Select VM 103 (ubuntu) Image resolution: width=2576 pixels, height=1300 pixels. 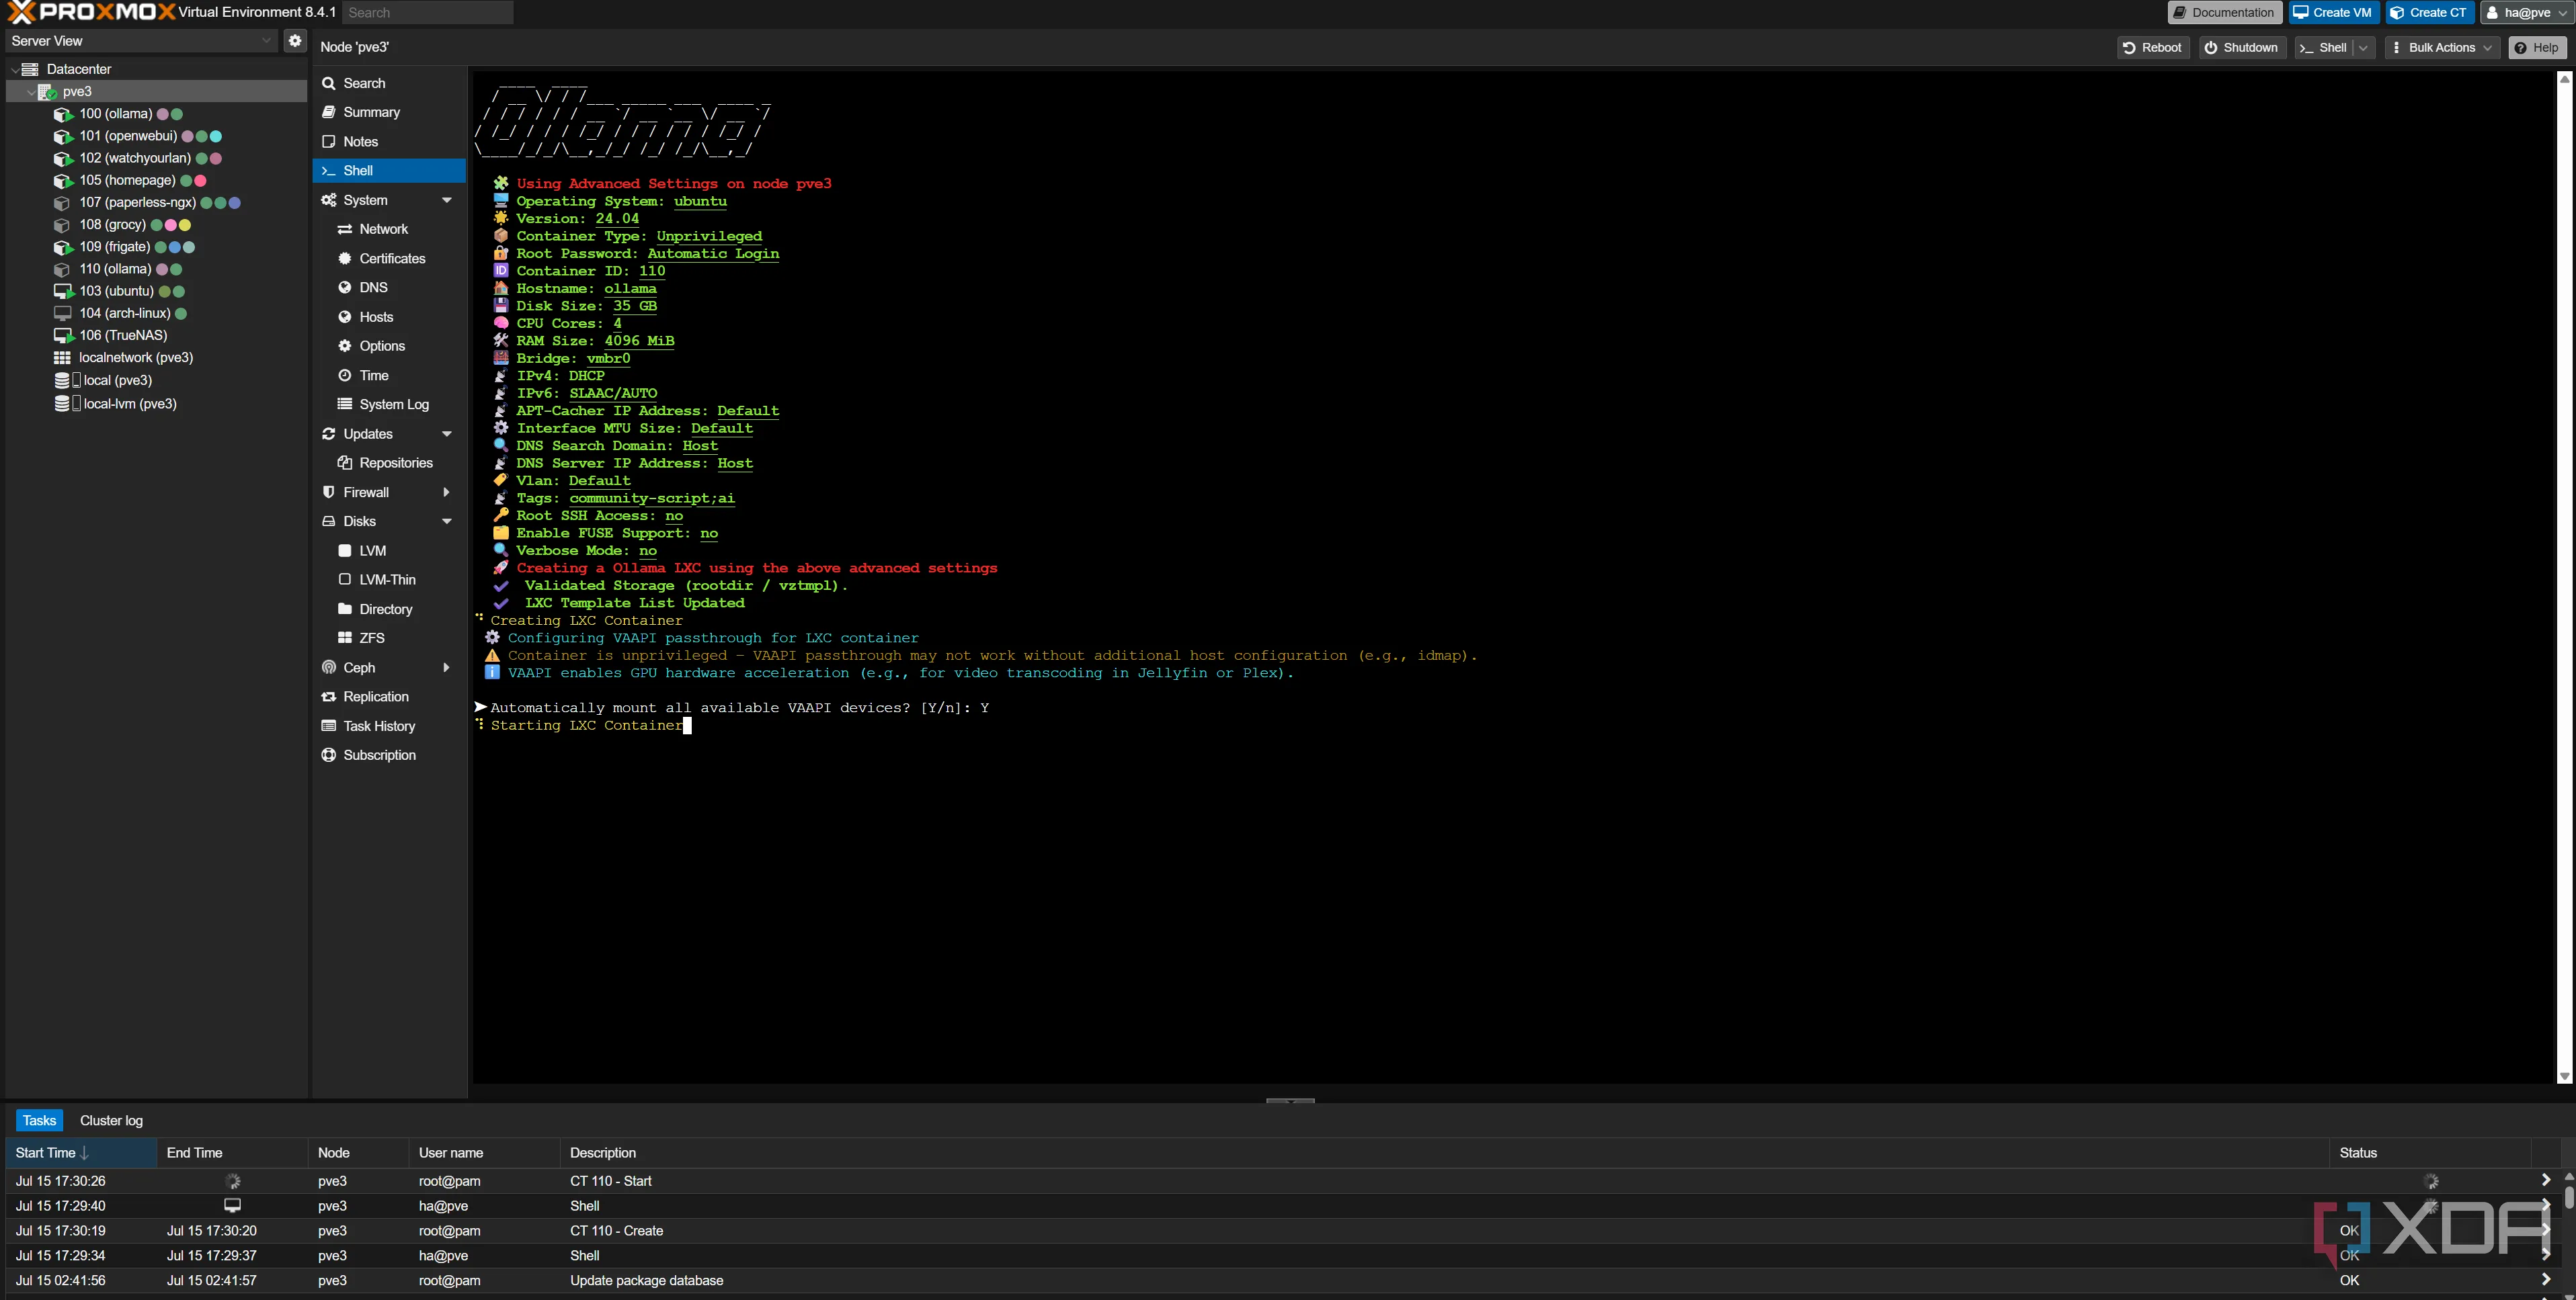click(117, 291)
